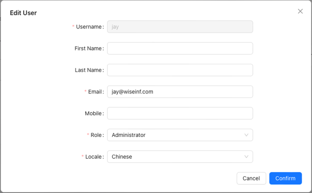Click into the Email field with jay@wiseinf.com
This screenshot has height=193, width=312.
click(x=180, y=91)
